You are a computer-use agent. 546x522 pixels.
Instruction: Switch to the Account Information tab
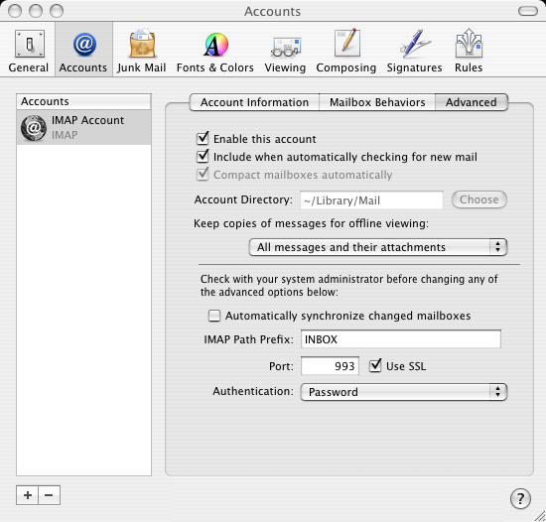254,102
